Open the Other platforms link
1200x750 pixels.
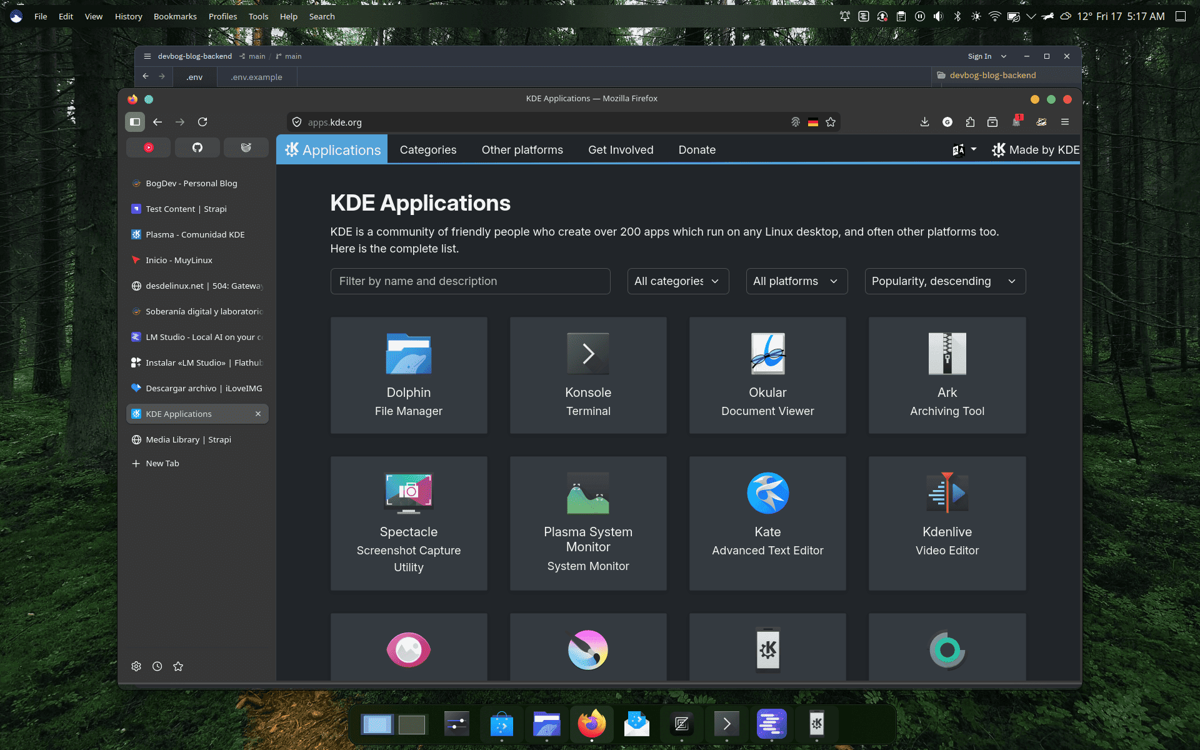tap(522, 150)
